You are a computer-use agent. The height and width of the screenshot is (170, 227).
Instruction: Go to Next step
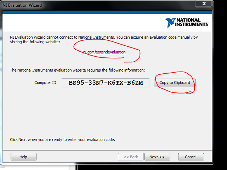(157, 157)
